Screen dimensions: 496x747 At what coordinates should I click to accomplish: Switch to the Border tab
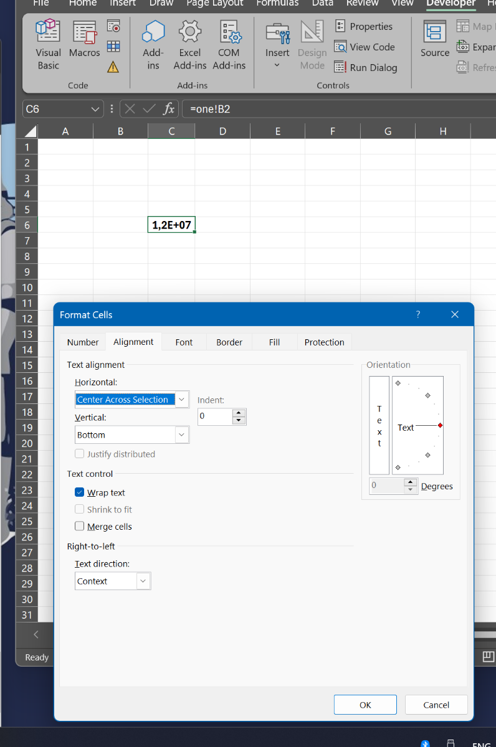(x=229, y=342)
